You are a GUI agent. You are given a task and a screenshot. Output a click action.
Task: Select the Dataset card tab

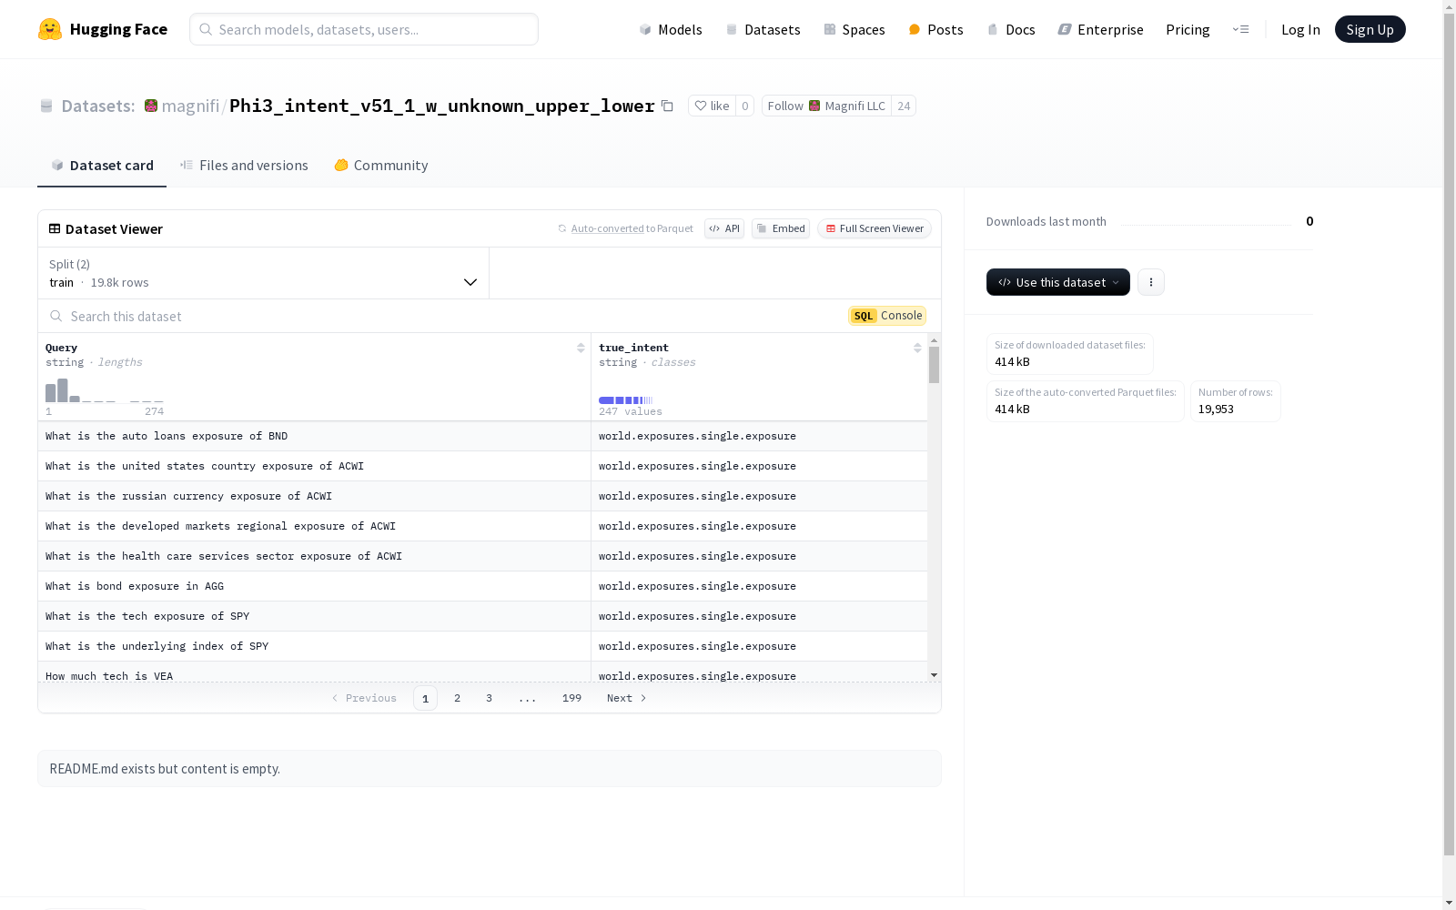coord(102,165)
